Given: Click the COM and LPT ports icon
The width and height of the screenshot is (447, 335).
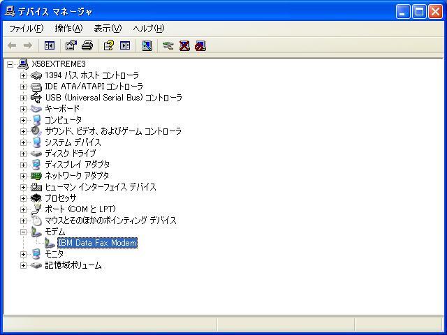Looking at the screenshot, I should [36, 209].
